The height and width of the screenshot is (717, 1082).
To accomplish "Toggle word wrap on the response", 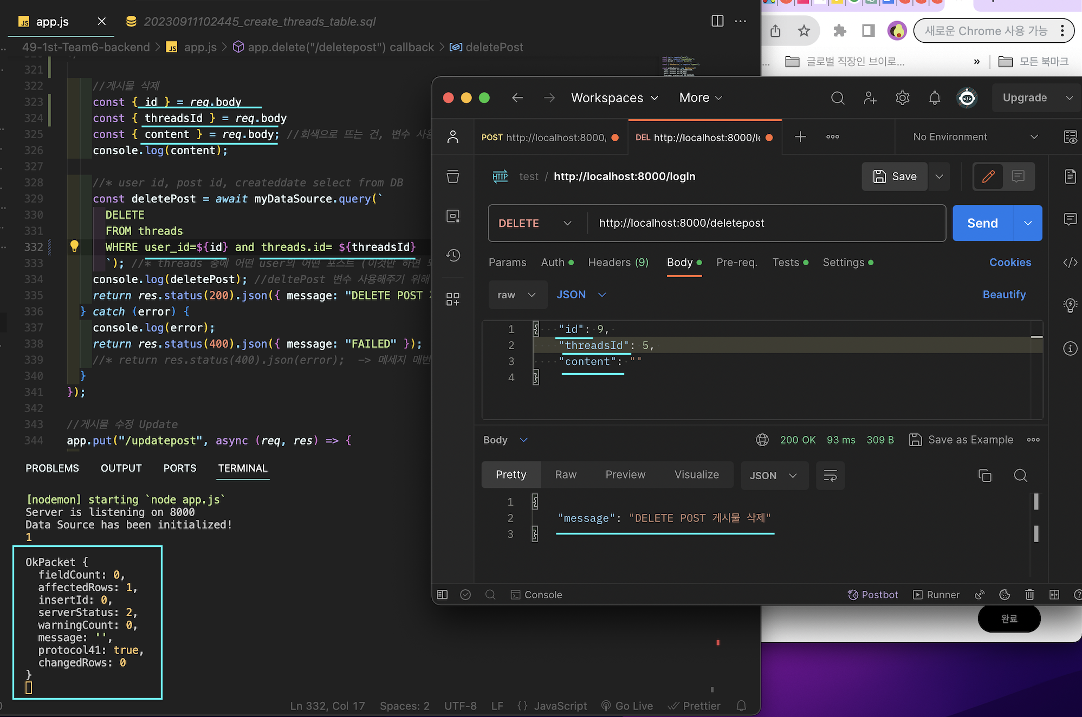I will (x=830, y=475).
